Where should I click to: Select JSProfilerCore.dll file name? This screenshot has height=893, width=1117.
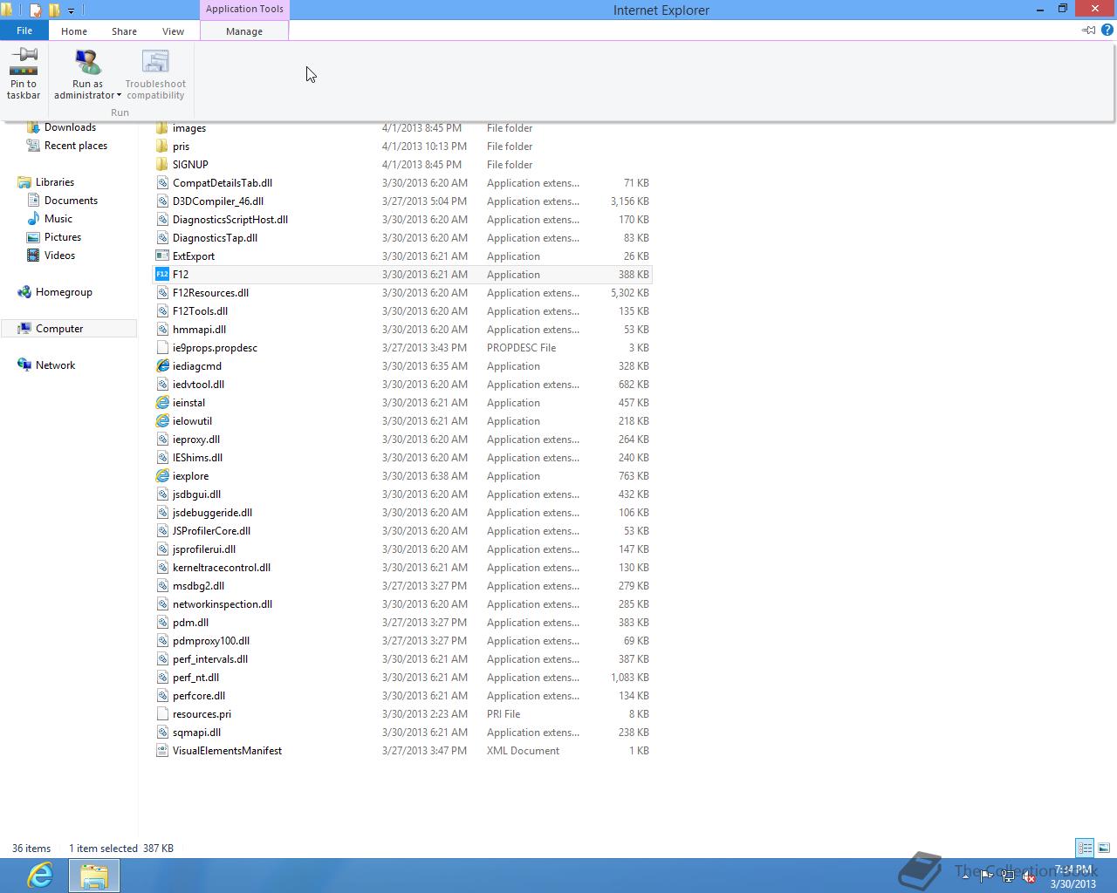pyautogui.click(x=211, y=531)
